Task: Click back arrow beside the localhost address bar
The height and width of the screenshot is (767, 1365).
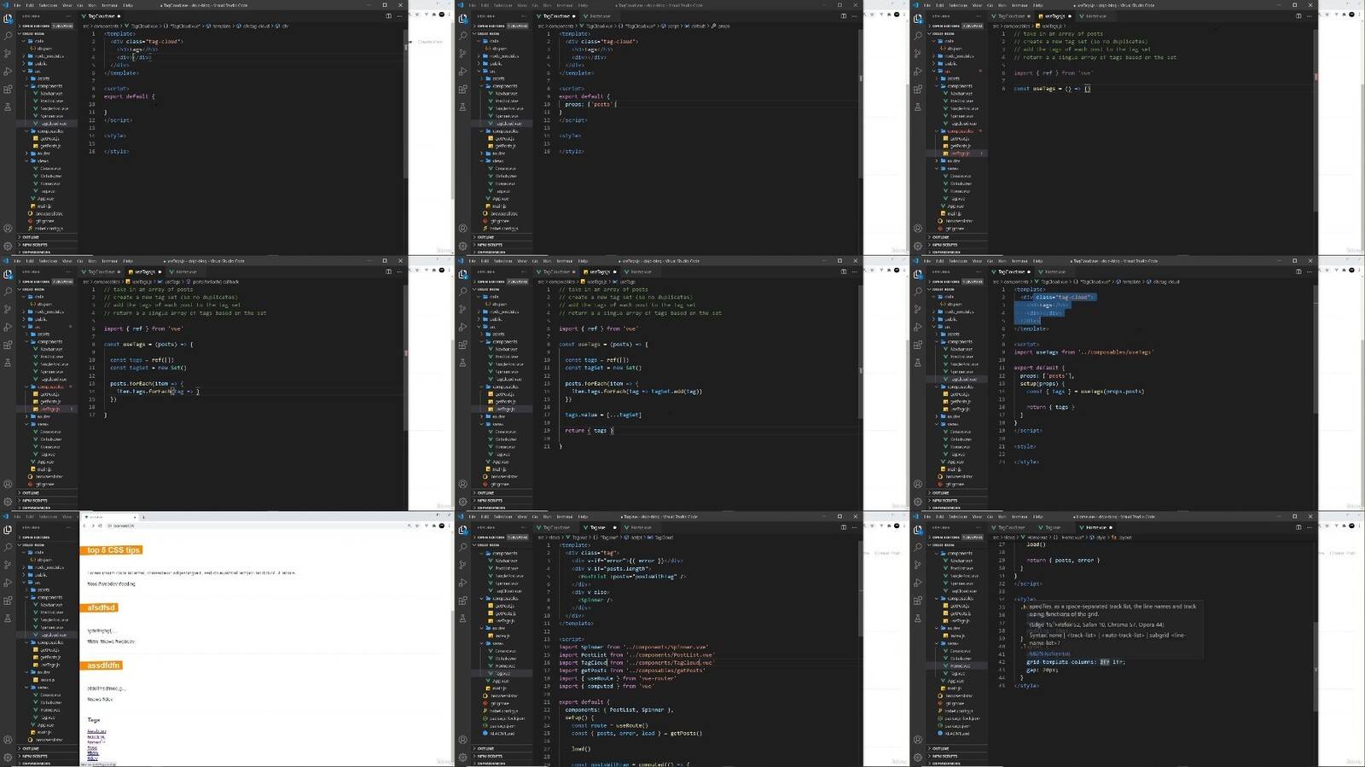Action: 85,526
